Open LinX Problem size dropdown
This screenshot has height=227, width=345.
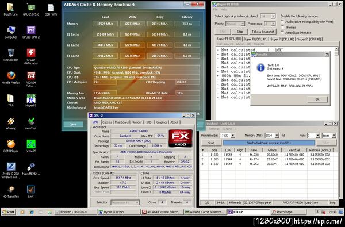tap(233, 136)
